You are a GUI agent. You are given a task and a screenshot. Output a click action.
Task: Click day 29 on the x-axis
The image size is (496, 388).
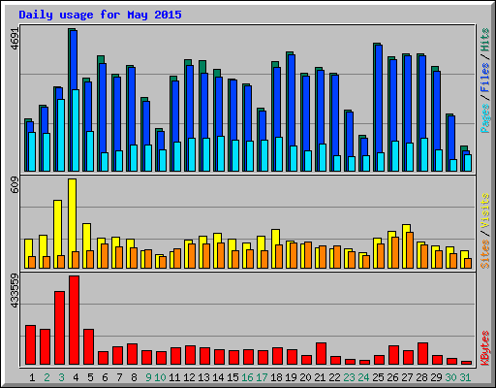436,377
